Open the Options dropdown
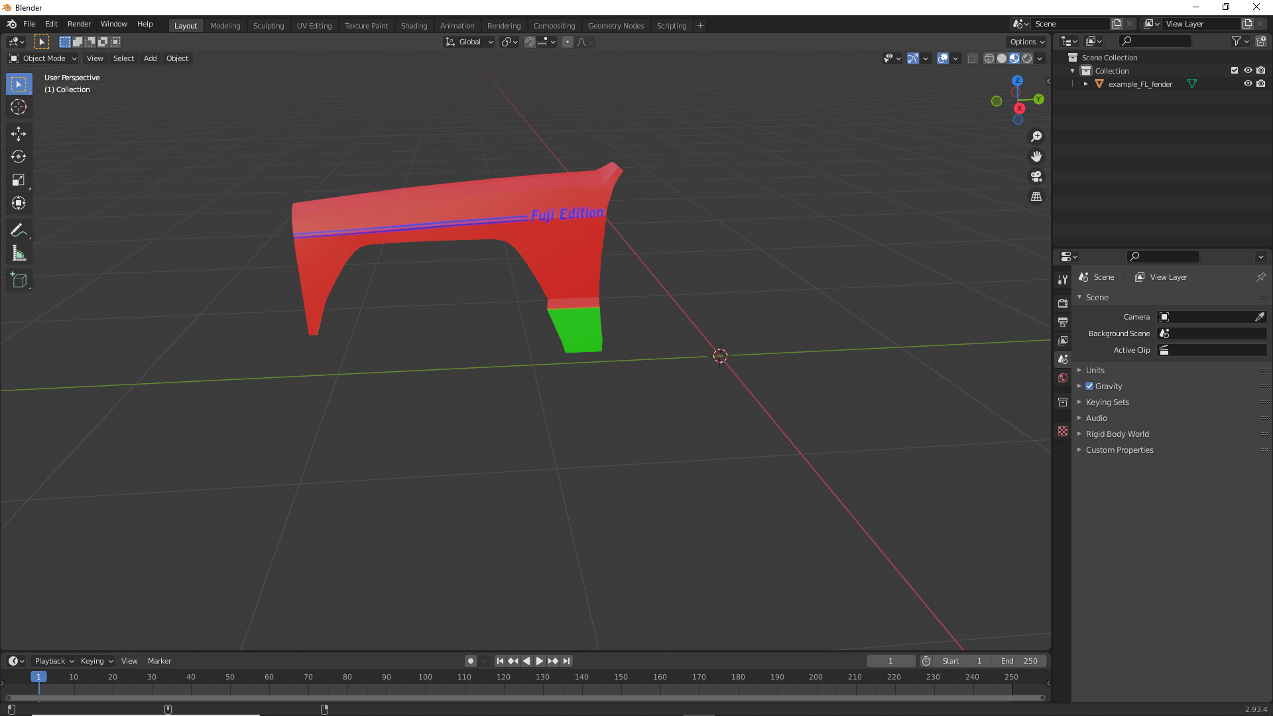 click(1027, 42)
